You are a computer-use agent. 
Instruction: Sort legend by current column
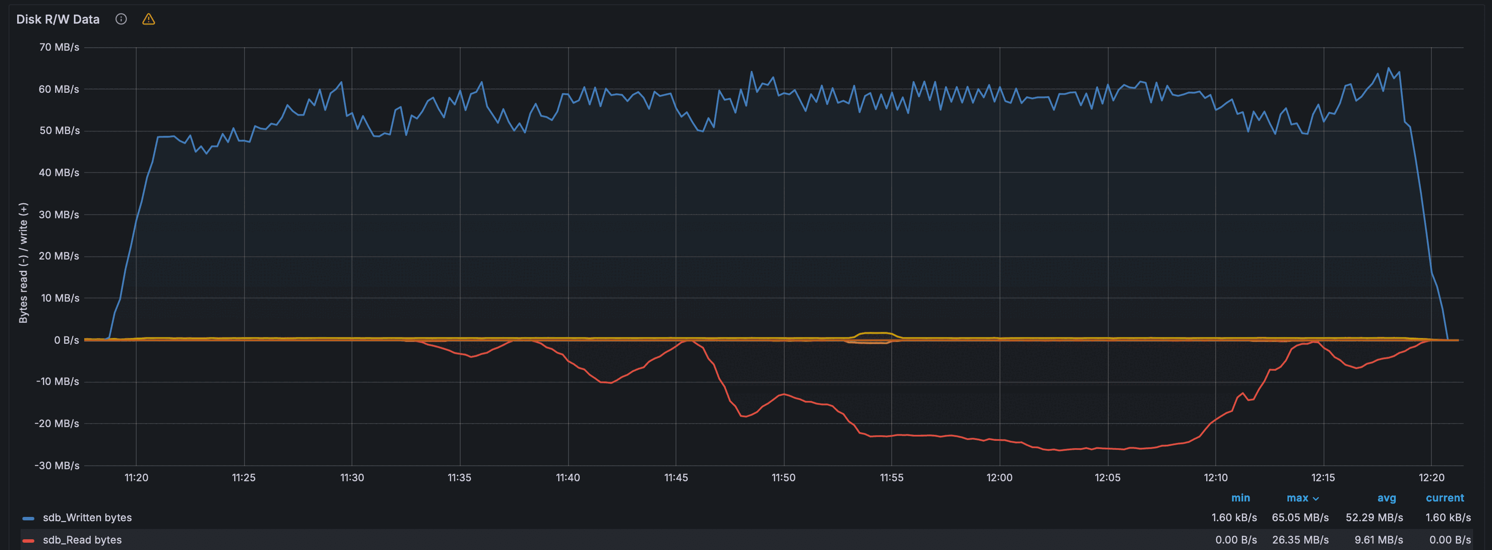pos(1444,498)
